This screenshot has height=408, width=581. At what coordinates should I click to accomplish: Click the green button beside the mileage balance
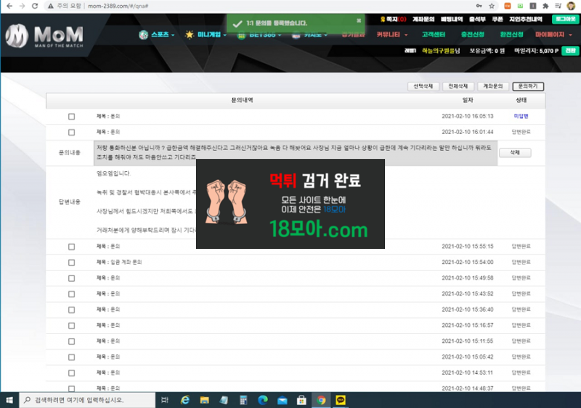(x=570, y=51)
